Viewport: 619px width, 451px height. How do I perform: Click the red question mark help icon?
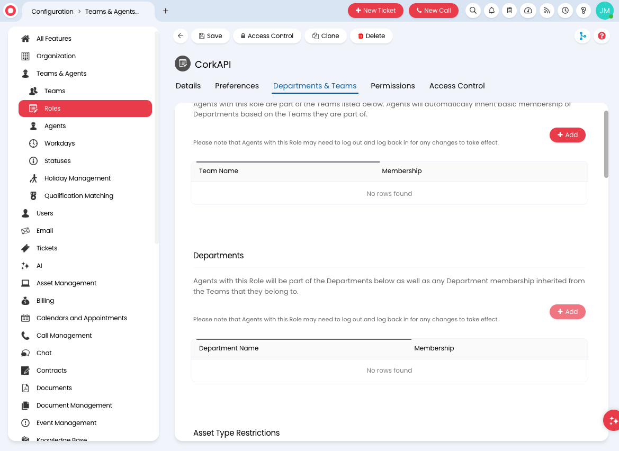[x=602, y=37]
